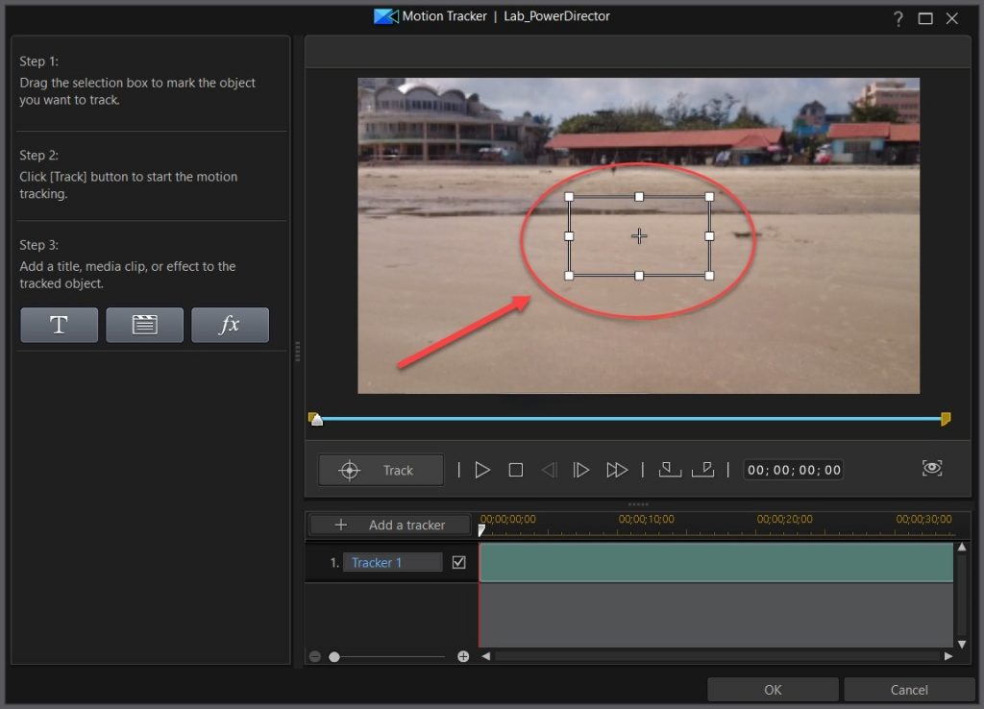The width and height of the screenshot is (984, 709).
Task: Open the Motion Tracker help question mark
Action: [898, 17]
